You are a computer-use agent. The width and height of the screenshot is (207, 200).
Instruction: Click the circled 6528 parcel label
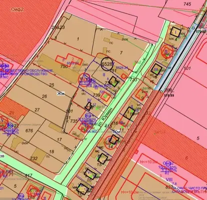(107, 64)
